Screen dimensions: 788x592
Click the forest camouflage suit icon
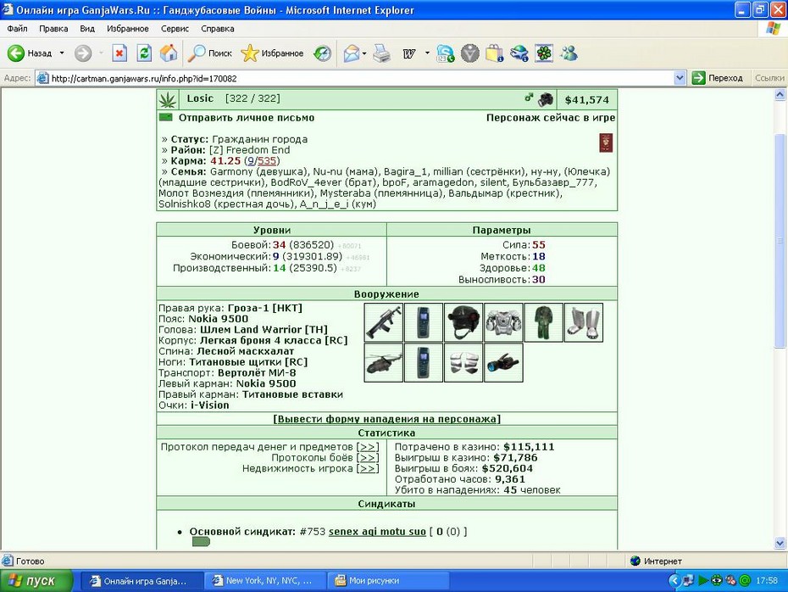543,322
